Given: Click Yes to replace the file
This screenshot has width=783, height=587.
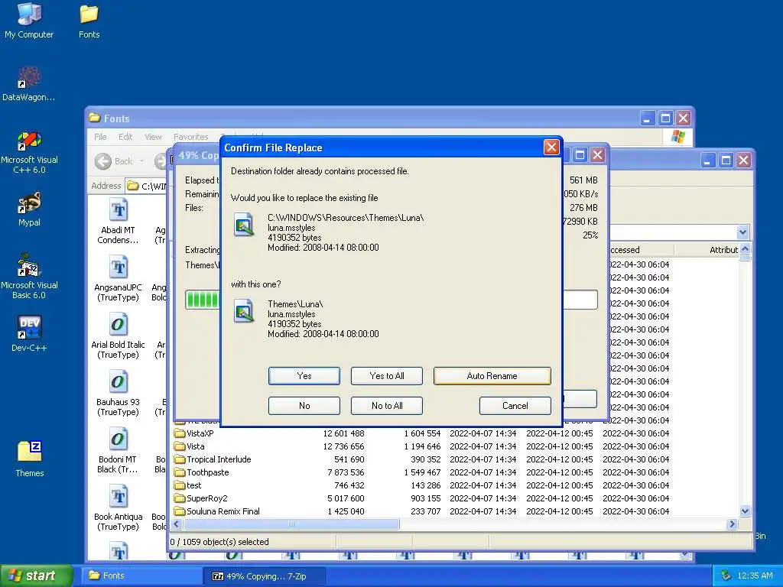Looking at the screenshot, I should click(304, 376).
